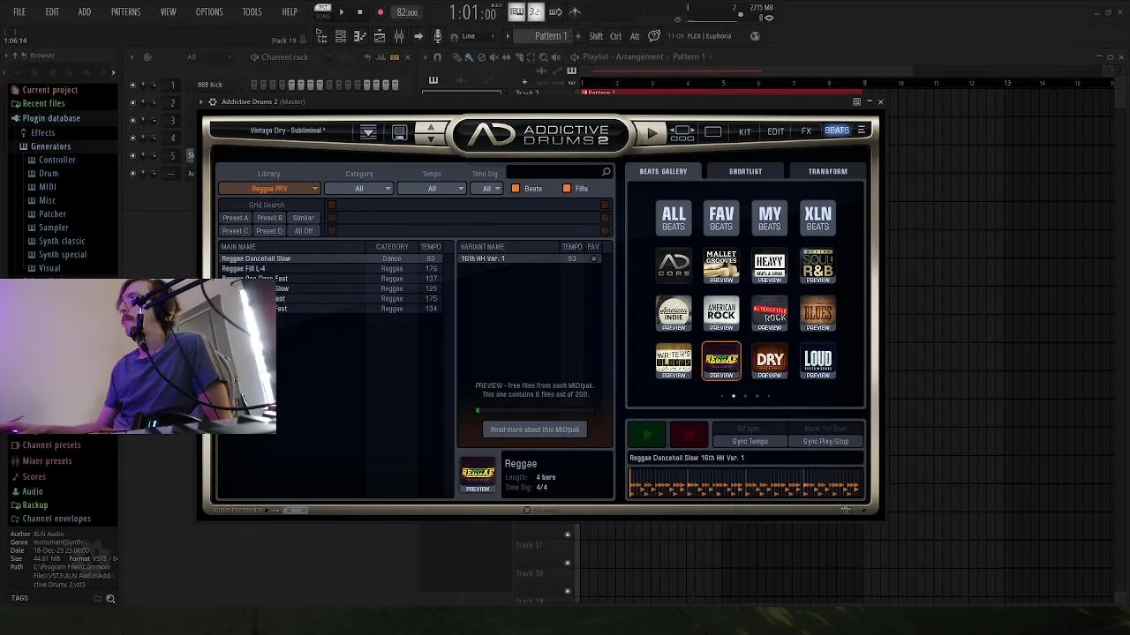Open the Tempo filter dropdown

[432, 189]
